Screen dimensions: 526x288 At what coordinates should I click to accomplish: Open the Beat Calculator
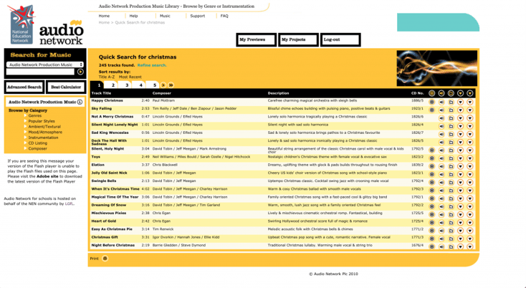click(x=66, y=87)
